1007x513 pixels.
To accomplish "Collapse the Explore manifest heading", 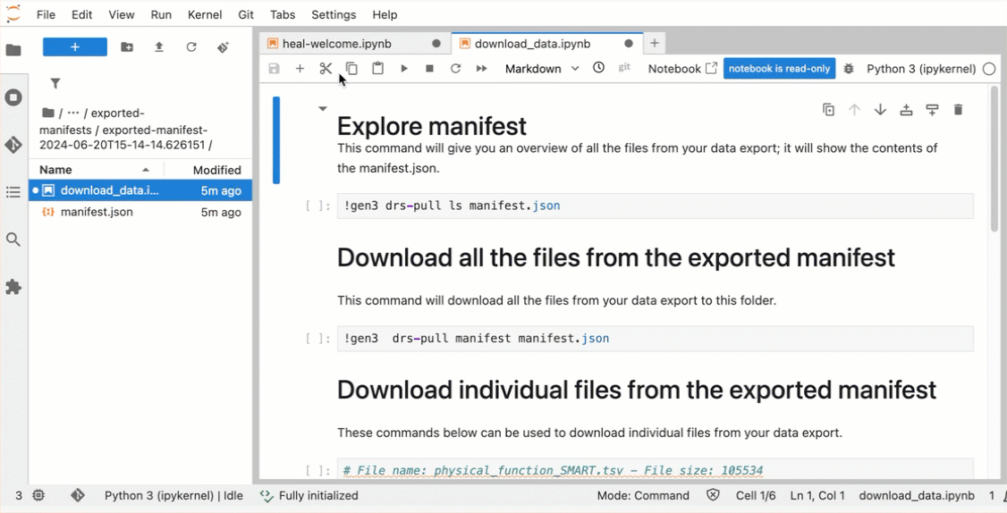I will 322,108.
